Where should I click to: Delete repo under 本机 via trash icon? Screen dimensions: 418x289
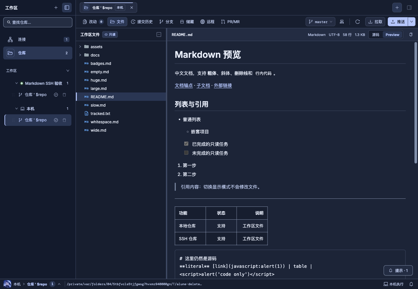coord(64,120)
